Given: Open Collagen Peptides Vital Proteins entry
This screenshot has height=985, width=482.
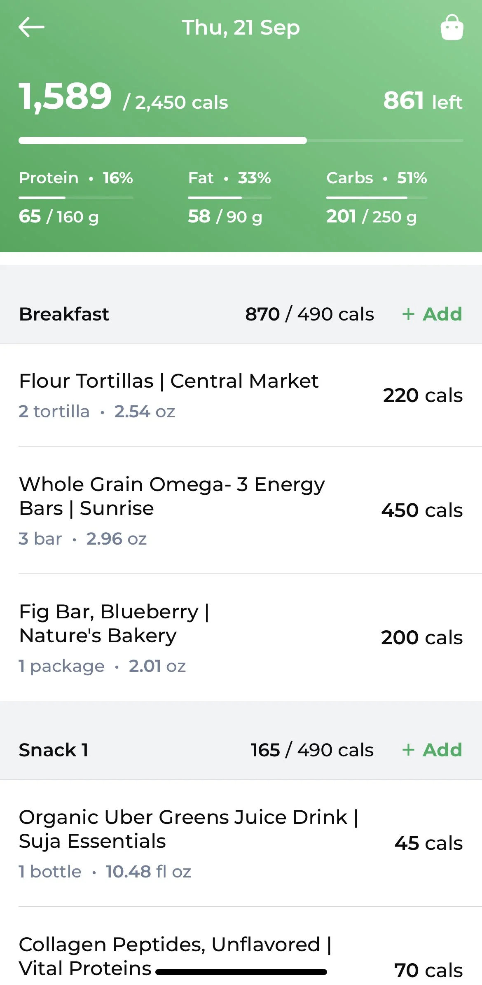Looking at the screenshot, I should click(175, 956).
